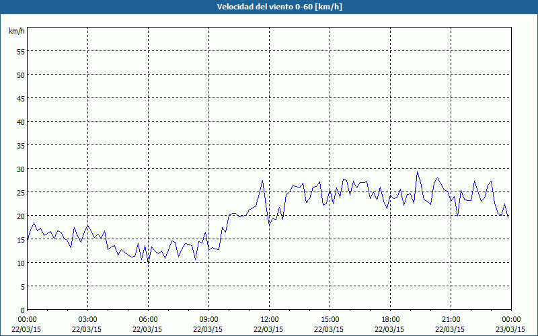Click the 'km/h' axis unit label
Screen dimensions: 538x336
click(17, 31)
